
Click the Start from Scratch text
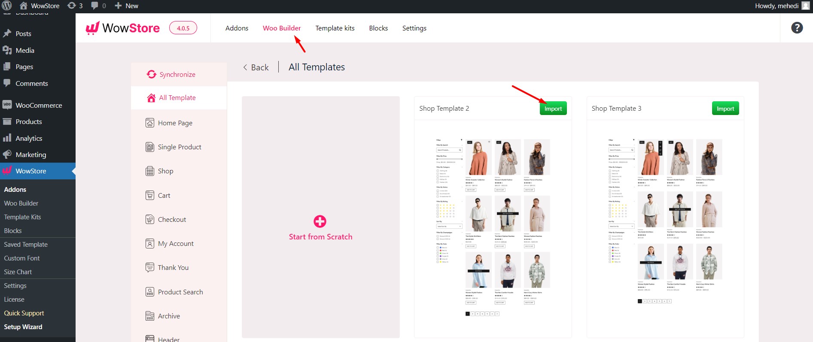(x=320, y=237)
